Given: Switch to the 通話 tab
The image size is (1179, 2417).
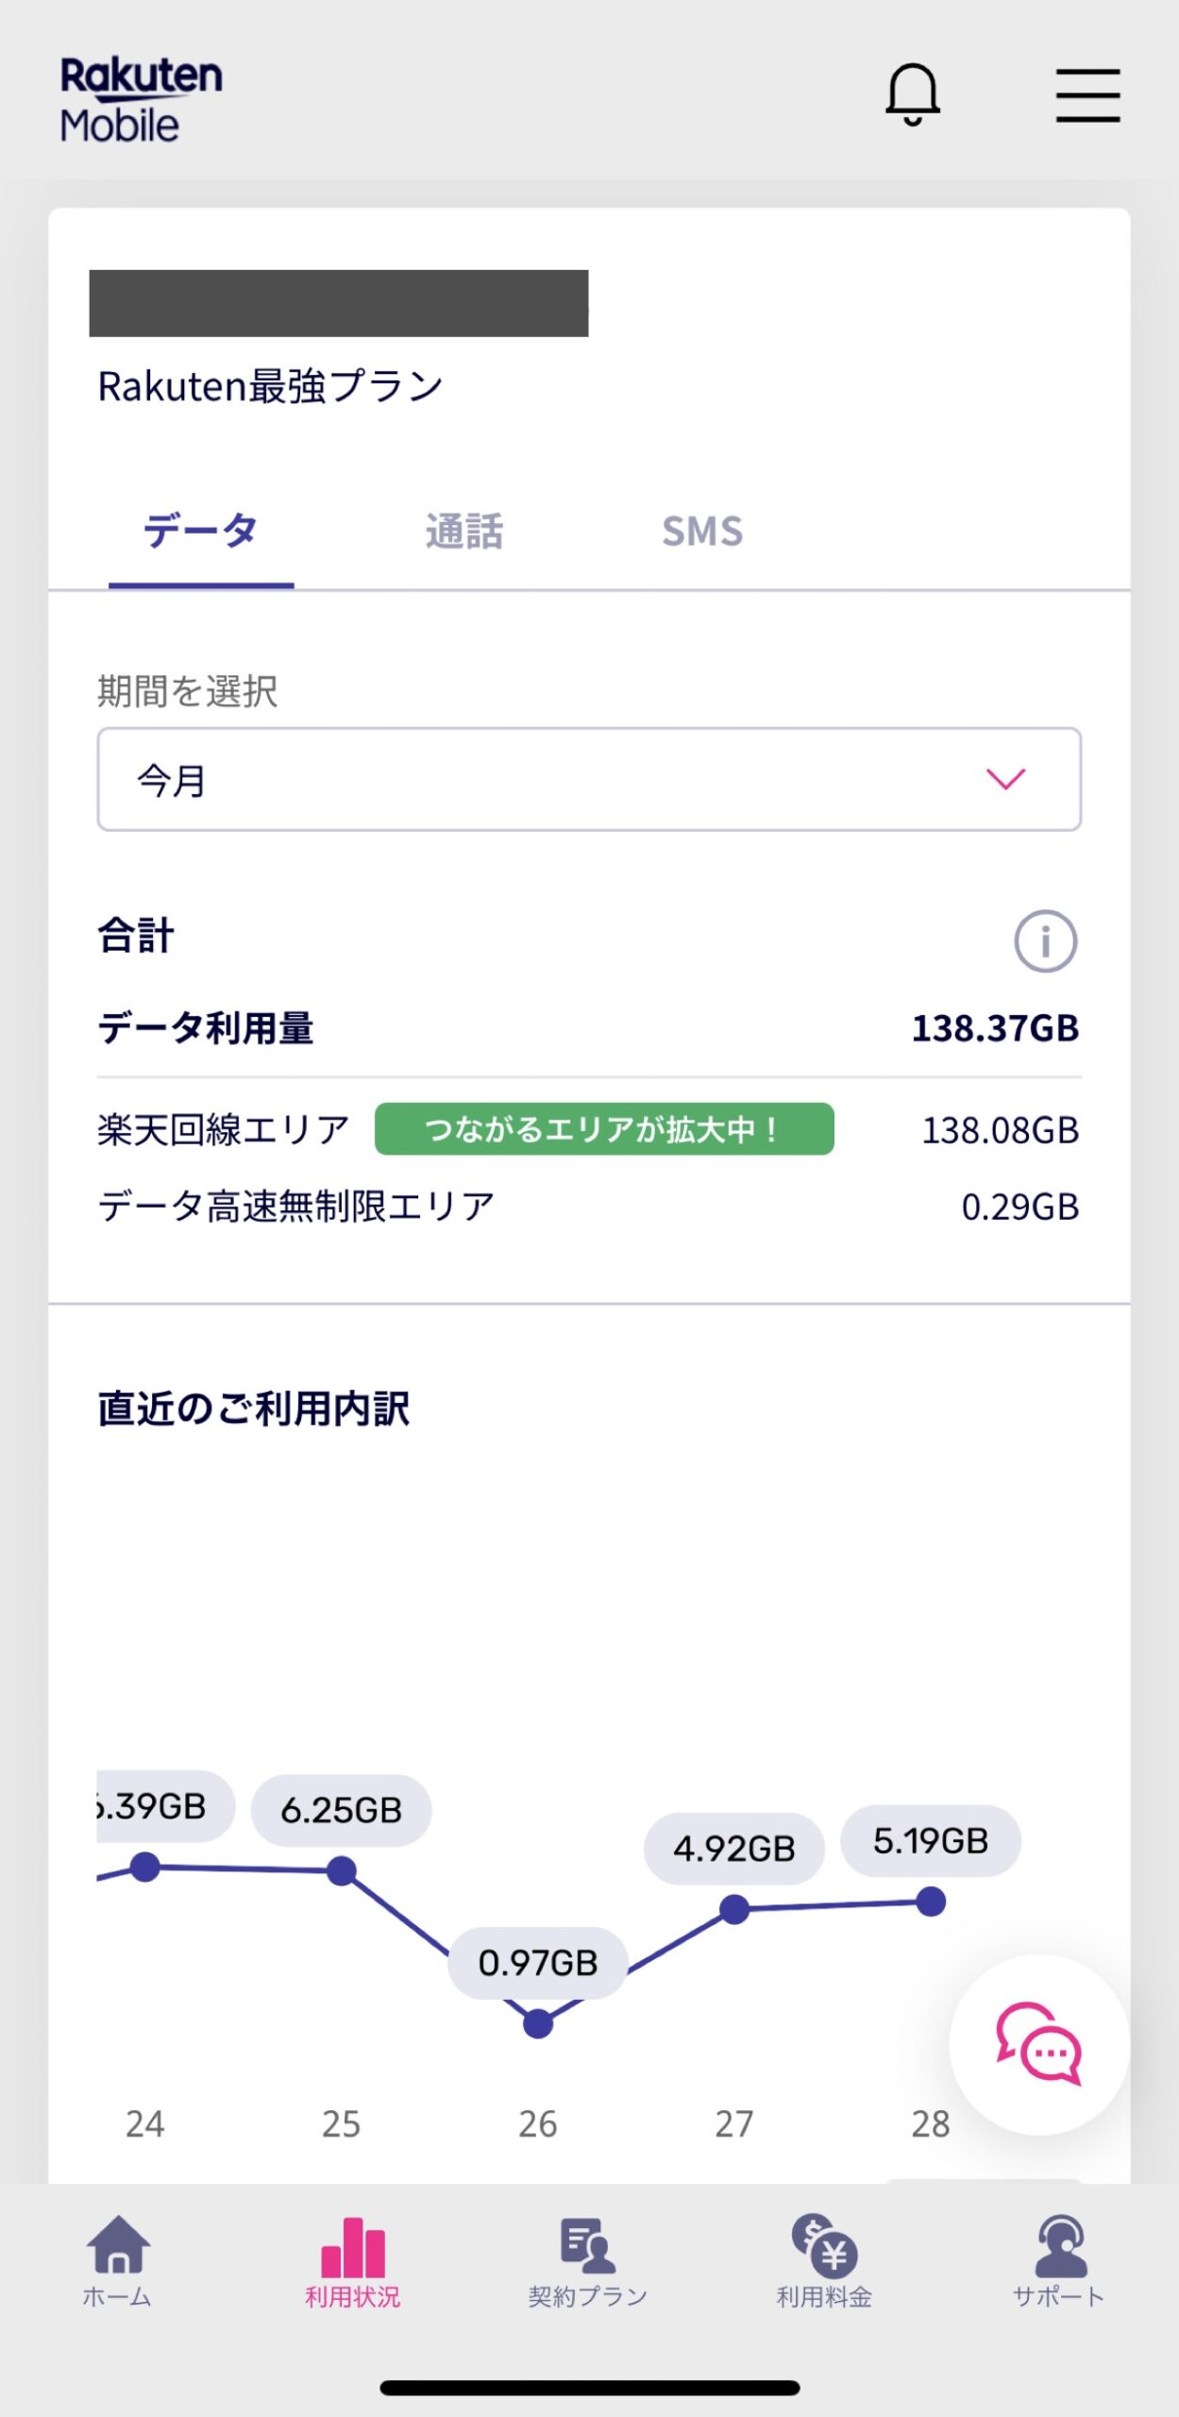Looking at the screenshot, I should pos(463,532).
